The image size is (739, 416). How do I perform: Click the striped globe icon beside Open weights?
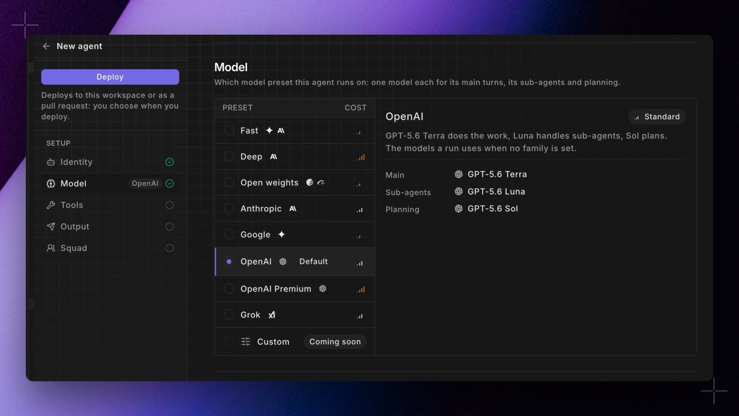(x=309, y=183)
